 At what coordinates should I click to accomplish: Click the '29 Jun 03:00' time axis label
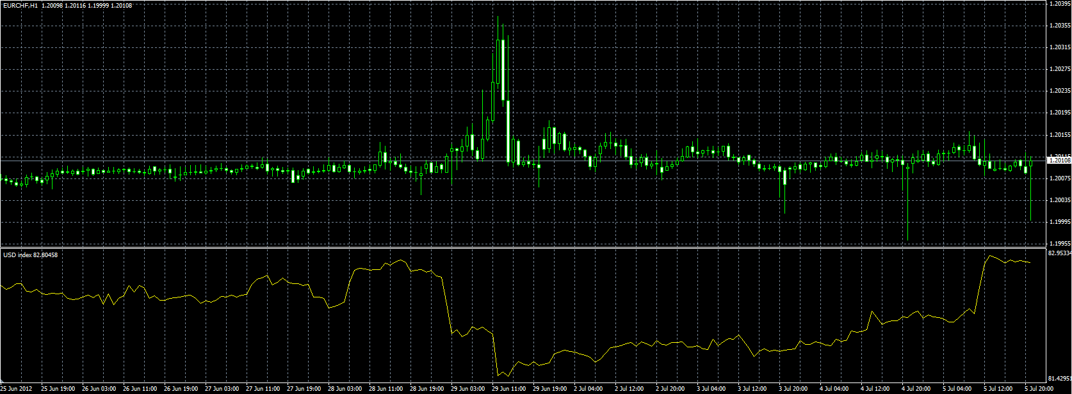[468, 389]
